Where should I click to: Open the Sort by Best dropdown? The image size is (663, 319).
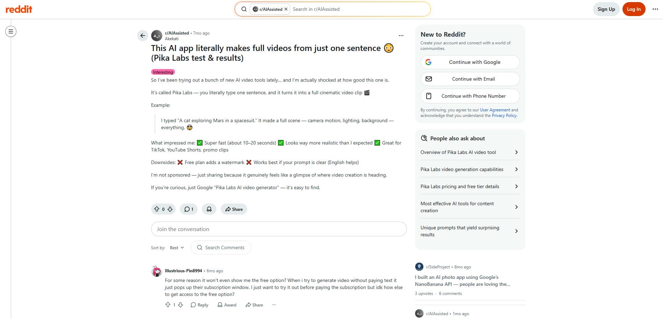point(177,247)
